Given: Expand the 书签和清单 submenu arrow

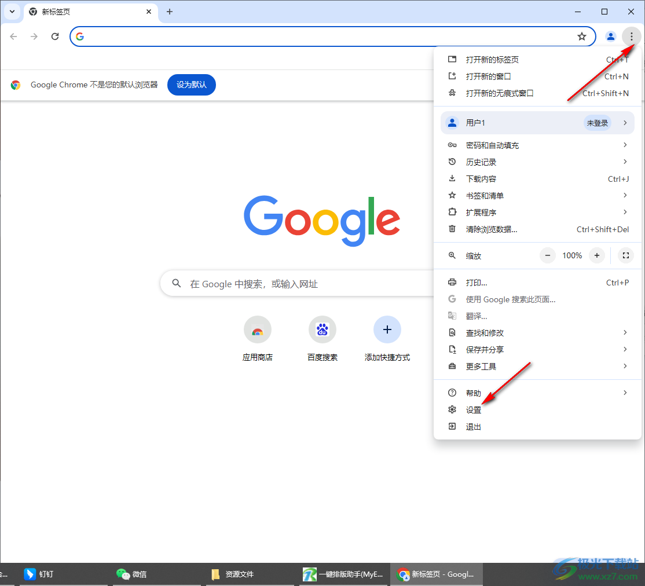Looking at the screenshot, I should coord(625,195).
